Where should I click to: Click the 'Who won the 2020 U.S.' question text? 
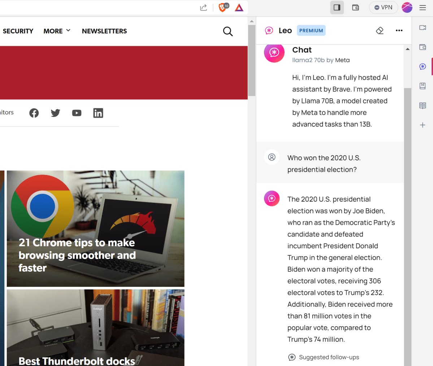click(324, 164)
